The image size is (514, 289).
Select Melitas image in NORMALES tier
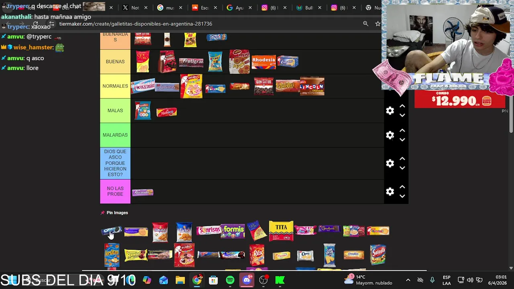point(288,86)
